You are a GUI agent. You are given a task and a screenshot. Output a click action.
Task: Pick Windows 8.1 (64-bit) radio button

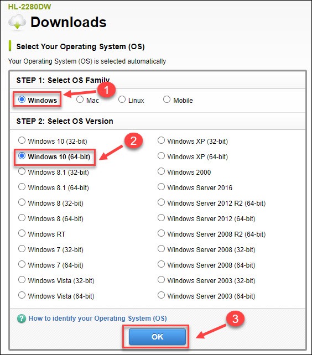(x=22, y=187)
